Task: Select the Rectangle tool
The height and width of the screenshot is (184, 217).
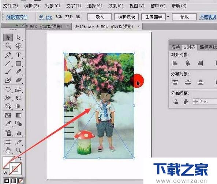Action: [19, 64]
